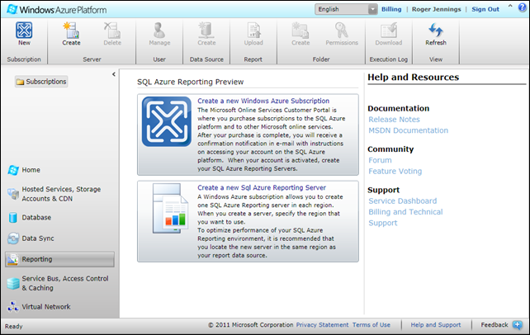Viewport: 530px width, 335px height.
Task: Open the Virtual Network section
Action: pos(39,307)
